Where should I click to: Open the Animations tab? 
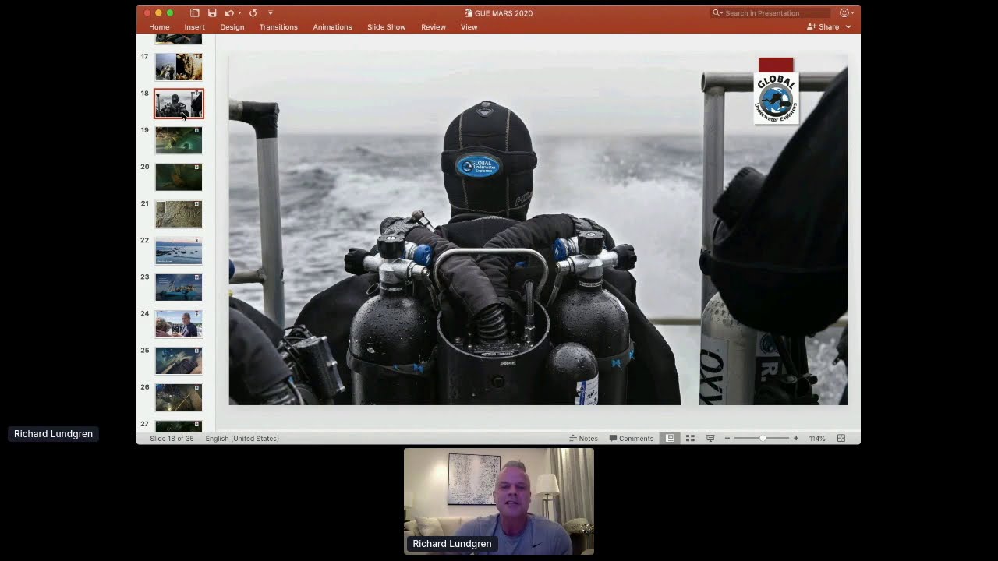(333, 27)
